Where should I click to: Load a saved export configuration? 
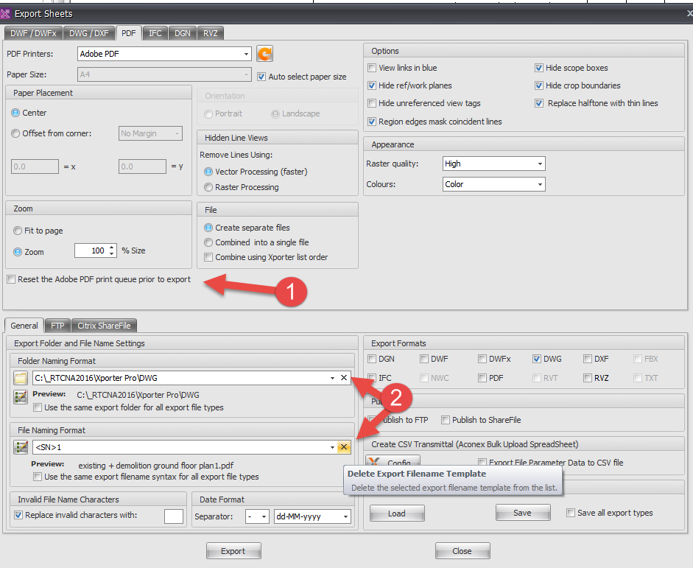(396, 513)
